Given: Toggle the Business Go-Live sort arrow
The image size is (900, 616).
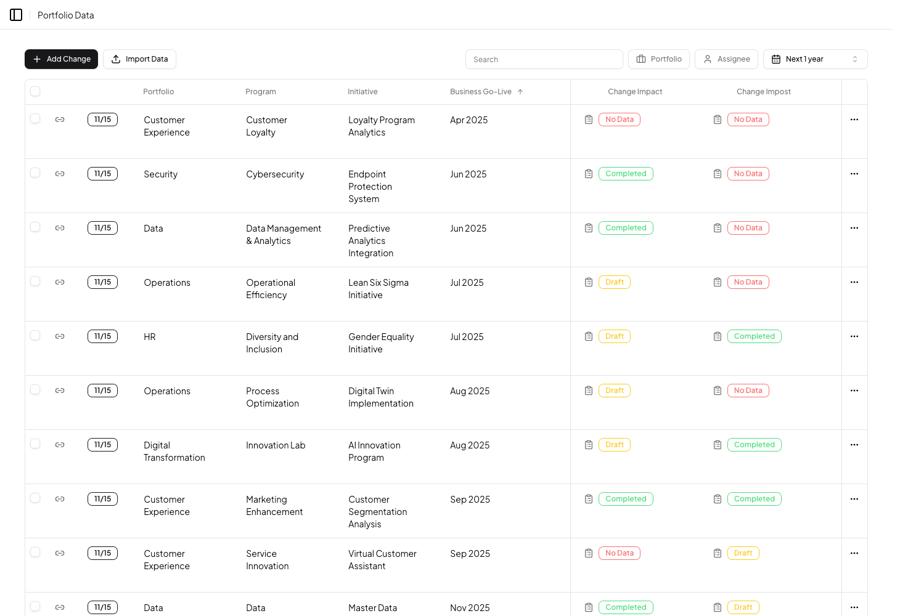Looking at the screenshot, I should (x=520, y=91).
